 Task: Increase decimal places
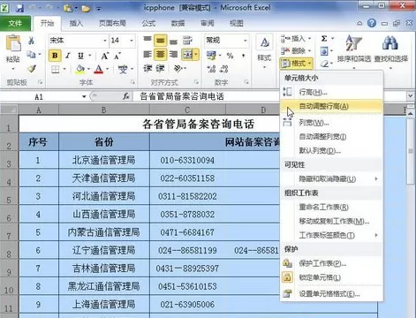click(x=211, y=69)
